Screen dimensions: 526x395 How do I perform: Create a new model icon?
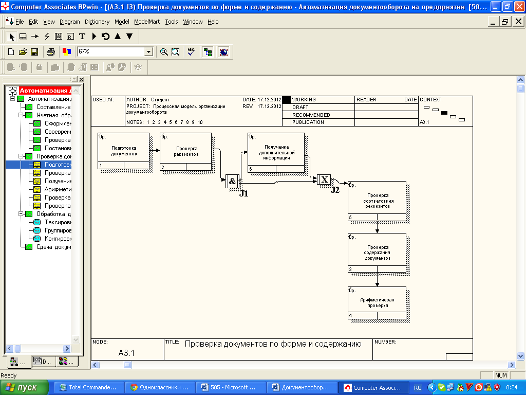[11, 52]
